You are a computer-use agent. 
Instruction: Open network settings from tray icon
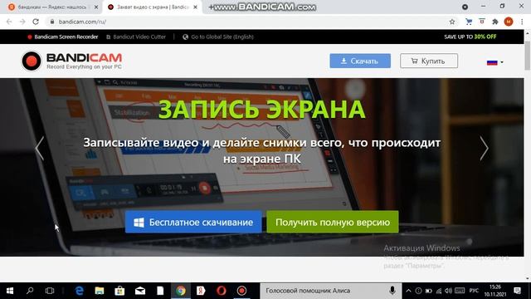tap(439, 291)
